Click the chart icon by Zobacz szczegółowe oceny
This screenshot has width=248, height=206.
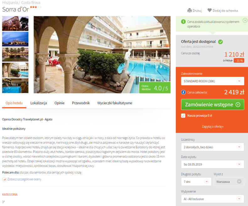click(x=4, y=179)
